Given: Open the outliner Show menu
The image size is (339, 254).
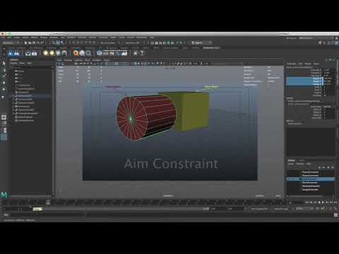Looking at the screenshot, I should tap(22, 63).
